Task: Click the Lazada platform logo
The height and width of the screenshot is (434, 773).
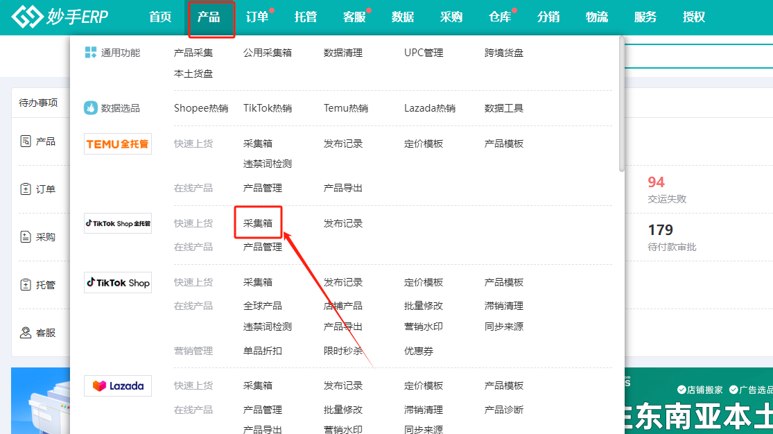Action: click(118, 385)
